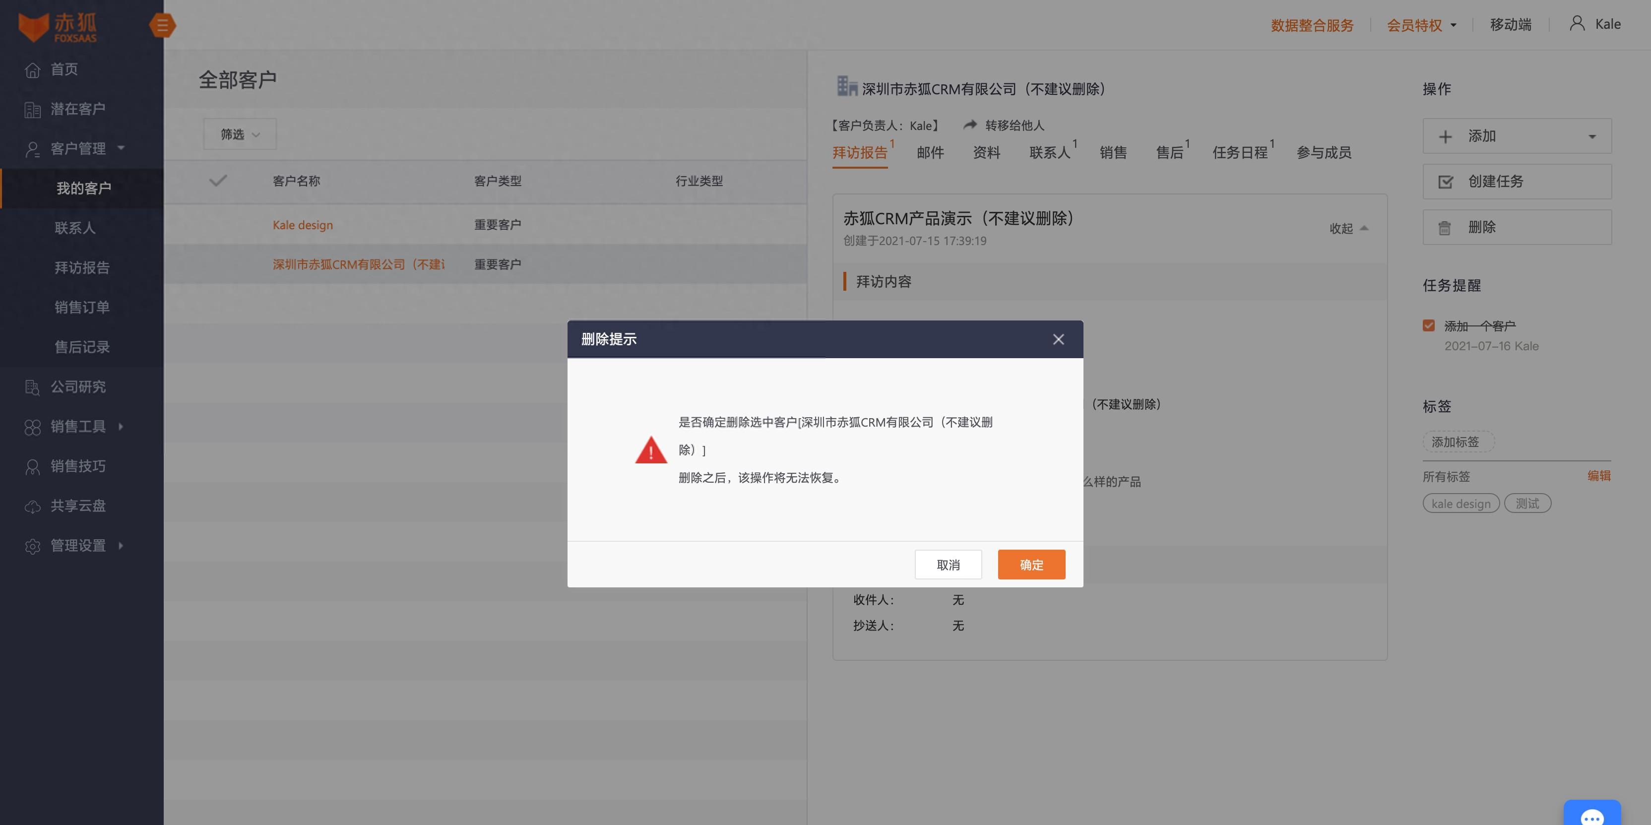Close the 删除提示 dialog with X
The height and width of the screenshot is (825, 1651).
pyautogui.click(x=1058, y=339)
